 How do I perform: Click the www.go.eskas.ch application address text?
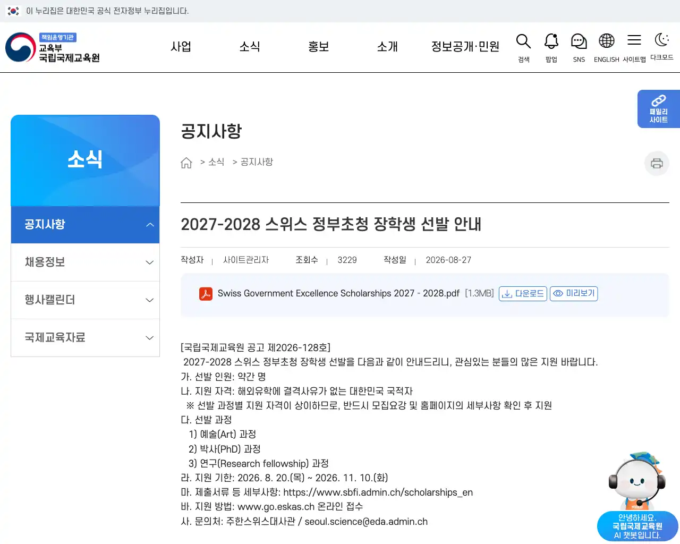click(276, 507)
